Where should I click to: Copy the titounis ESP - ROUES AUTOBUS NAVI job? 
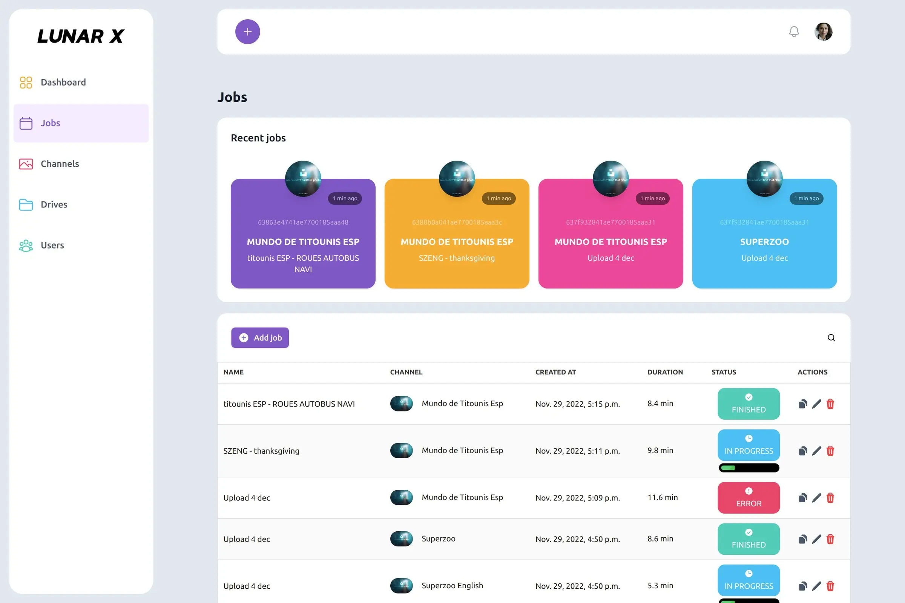point(803,404)
